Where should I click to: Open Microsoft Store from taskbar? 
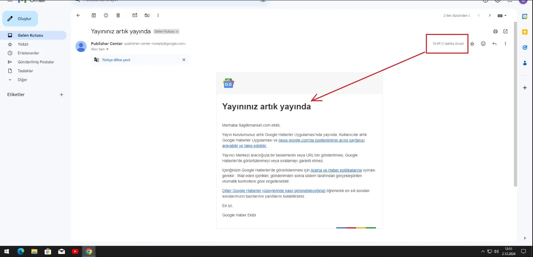(x=48, y=251)
